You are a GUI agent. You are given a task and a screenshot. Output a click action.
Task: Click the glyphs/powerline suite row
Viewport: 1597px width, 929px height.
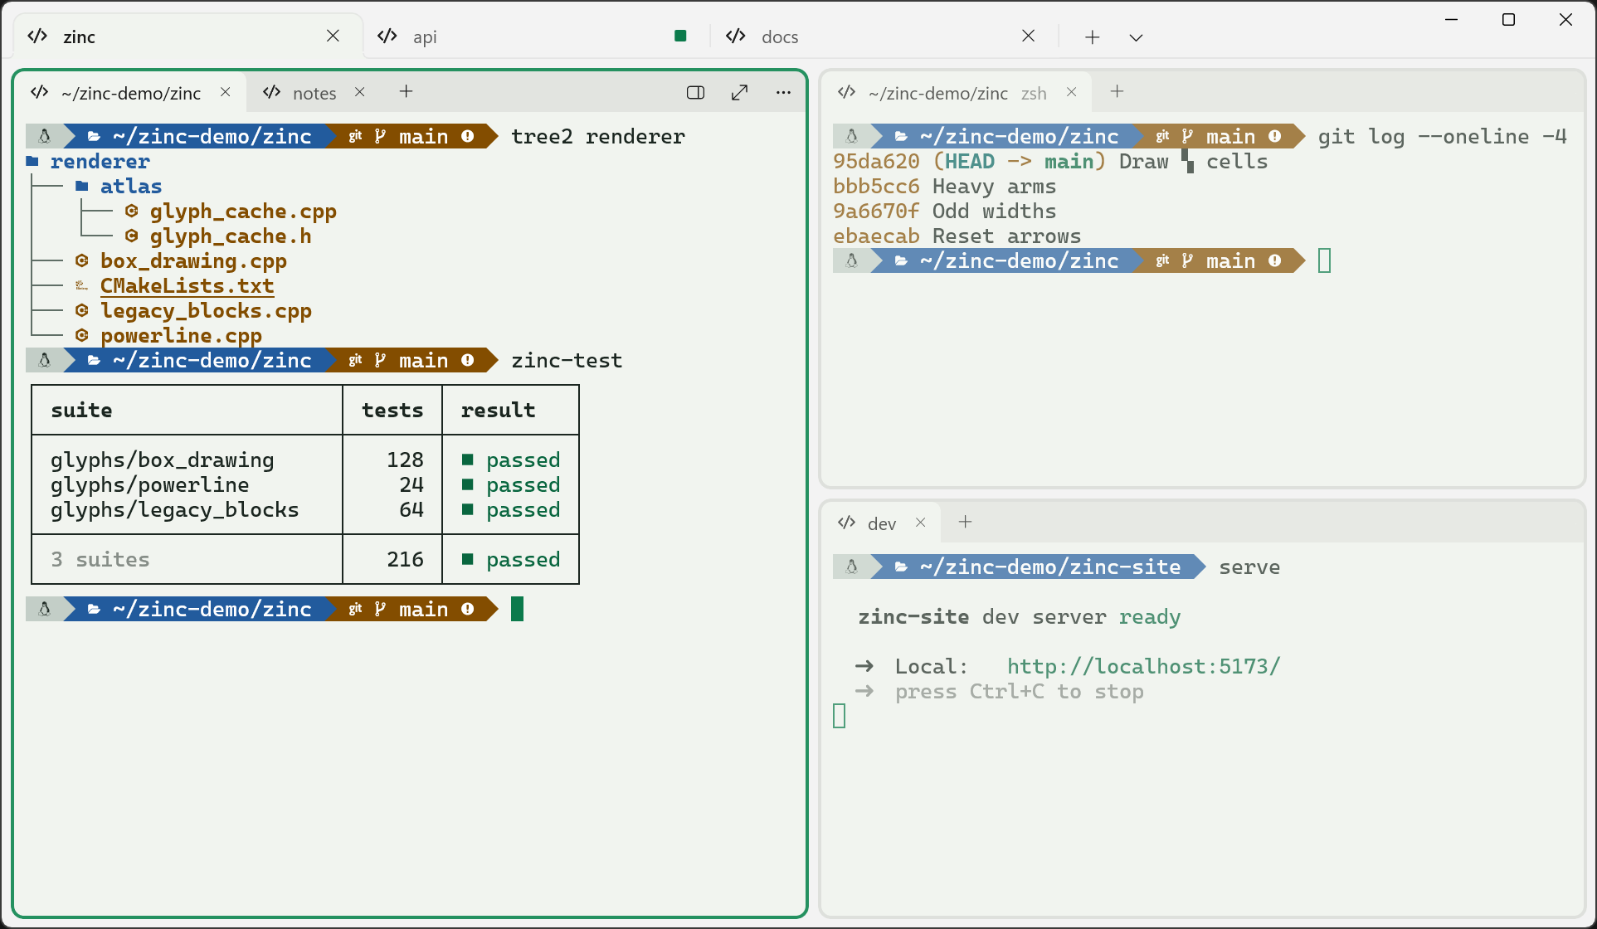point(305,485)
